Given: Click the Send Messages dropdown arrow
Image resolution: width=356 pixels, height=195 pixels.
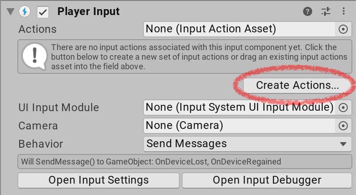Looking at the screenshot, I should [x=343, y=144].
